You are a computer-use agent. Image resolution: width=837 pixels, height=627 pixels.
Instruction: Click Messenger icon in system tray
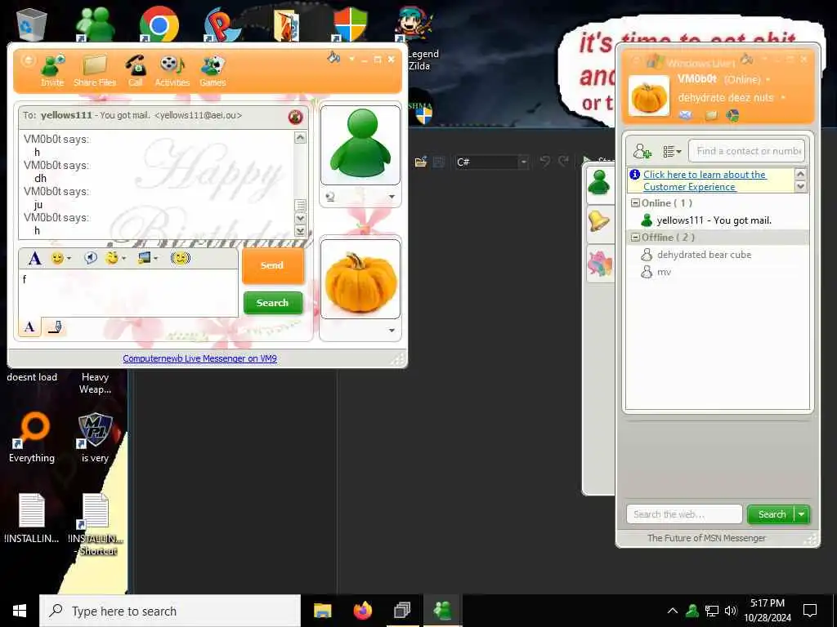click(692, 611)
